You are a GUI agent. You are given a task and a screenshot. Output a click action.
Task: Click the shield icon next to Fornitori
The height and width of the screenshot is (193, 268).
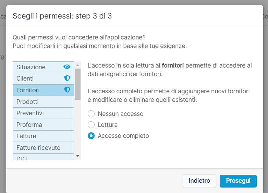[67, 90]
